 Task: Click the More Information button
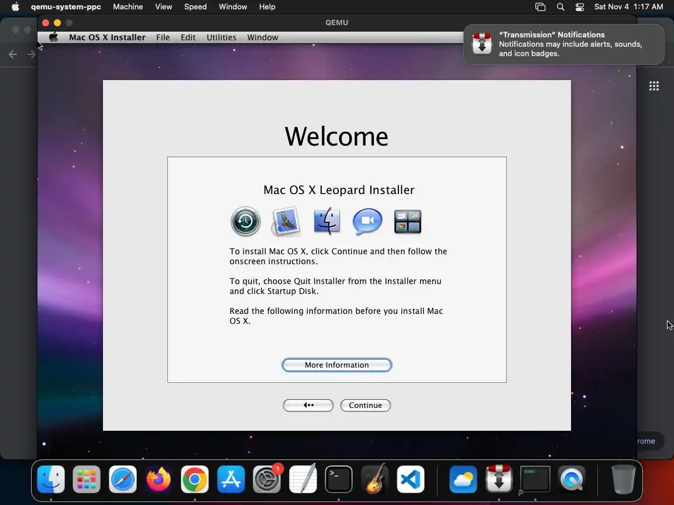[x=336, y=365]
